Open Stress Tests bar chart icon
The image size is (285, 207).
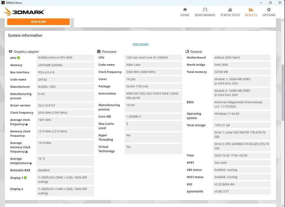pos(230,10)
